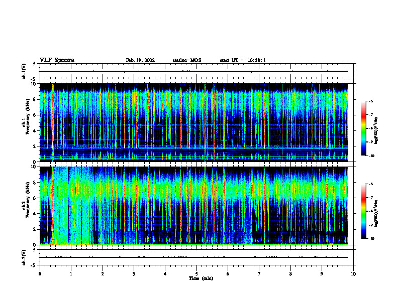Click the '-5' tick on ch.3(V) axis
398x307 pixels.
coord(34,265)
